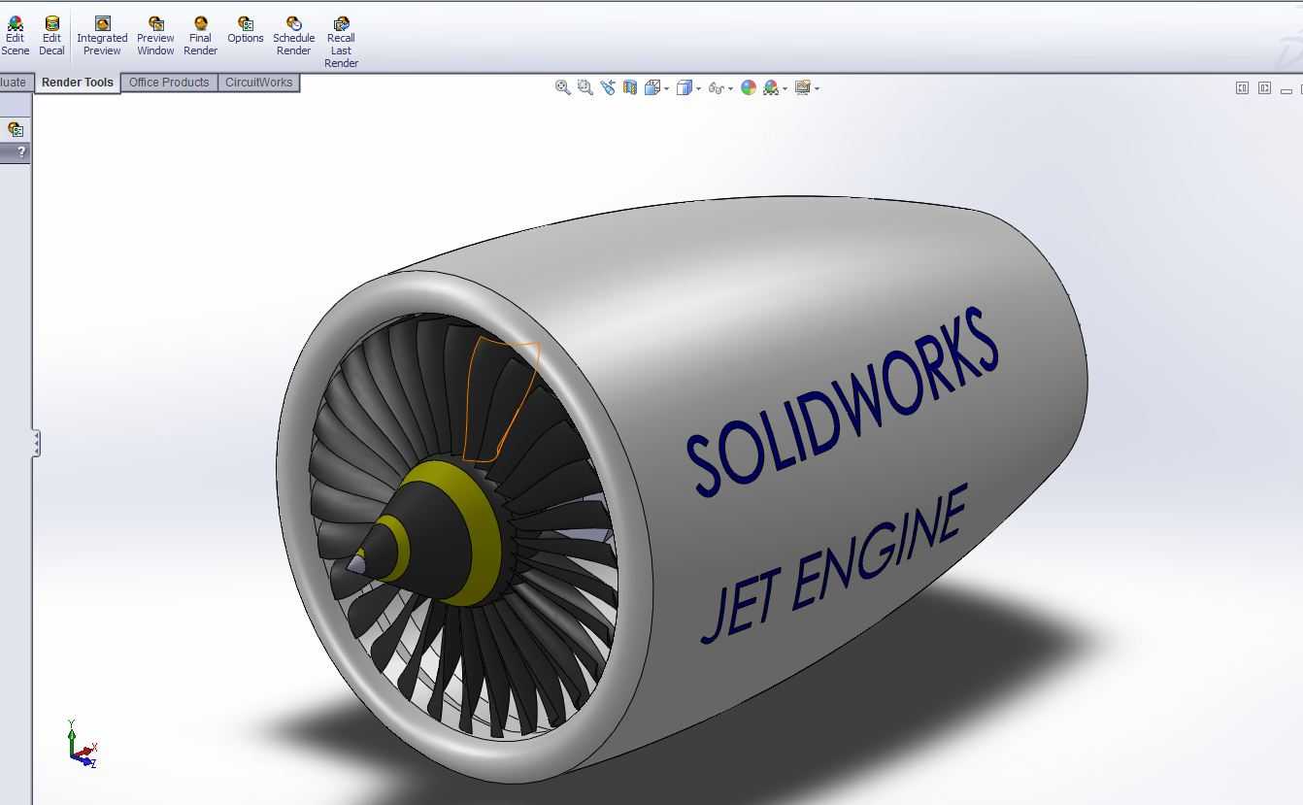This screenshot has height=805, width=1303.
Task: Click the Previous View icon
Action: coord(608,87)
